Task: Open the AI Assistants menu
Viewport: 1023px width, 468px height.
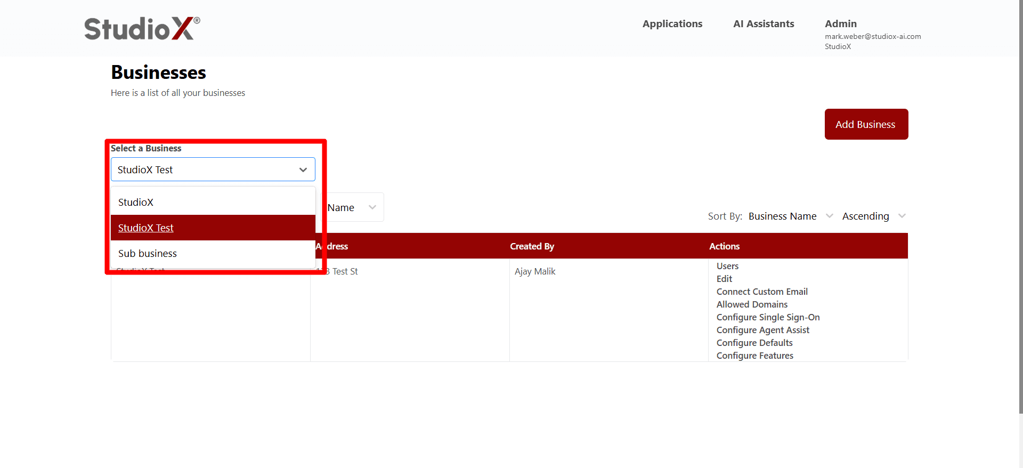Action: [x=764, y=24]
